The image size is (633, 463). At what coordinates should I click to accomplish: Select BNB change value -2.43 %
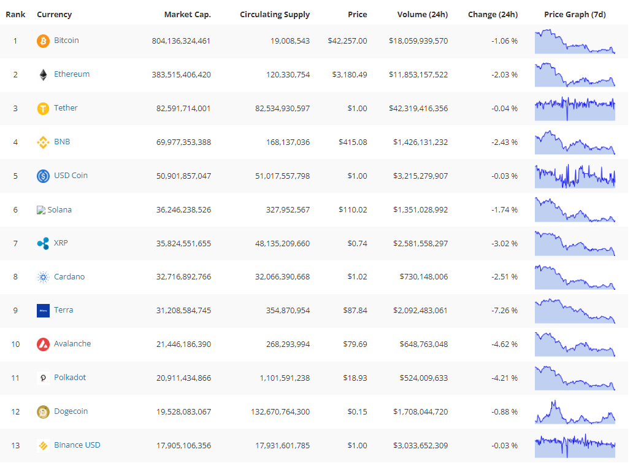click(505, 142)
